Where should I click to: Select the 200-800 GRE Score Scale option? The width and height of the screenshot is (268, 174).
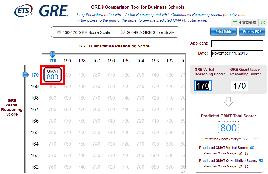(123, 32)
